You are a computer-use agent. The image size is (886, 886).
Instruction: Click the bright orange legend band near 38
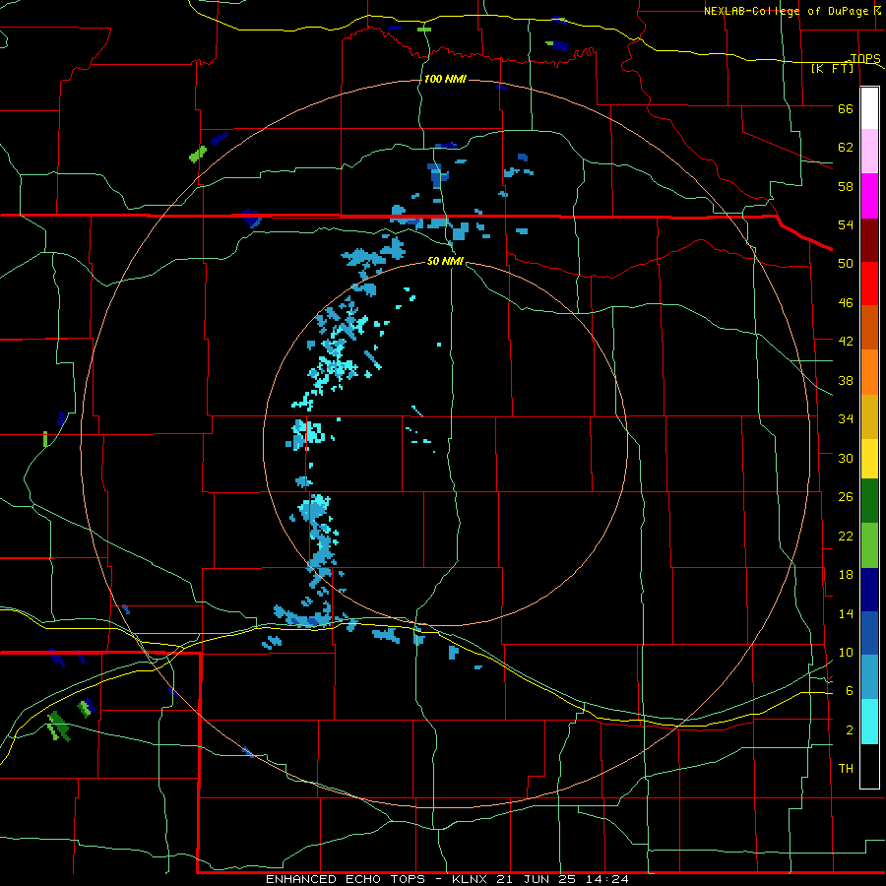click(869, 372)
